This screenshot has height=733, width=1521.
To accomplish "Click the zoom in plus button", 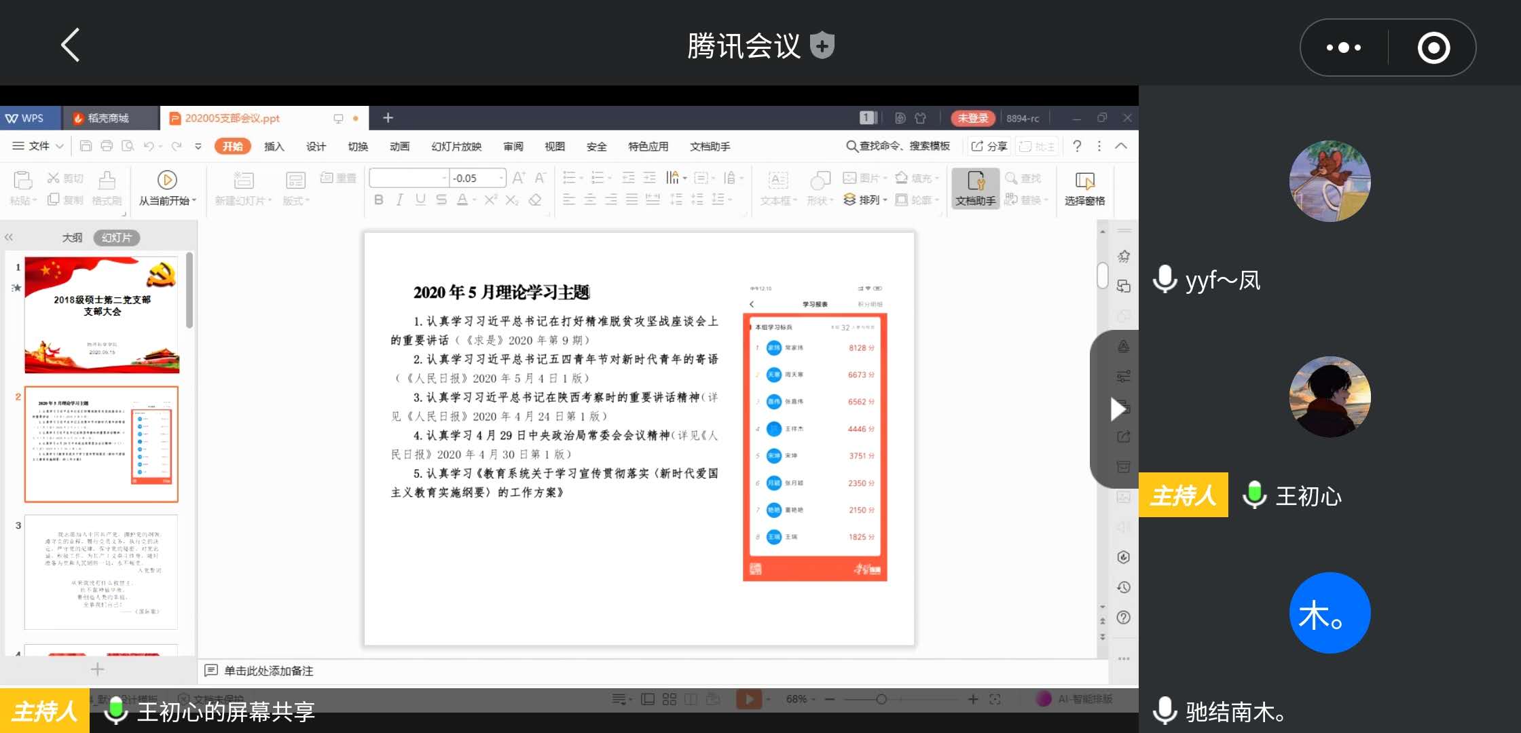I will (x=973, y=699).
